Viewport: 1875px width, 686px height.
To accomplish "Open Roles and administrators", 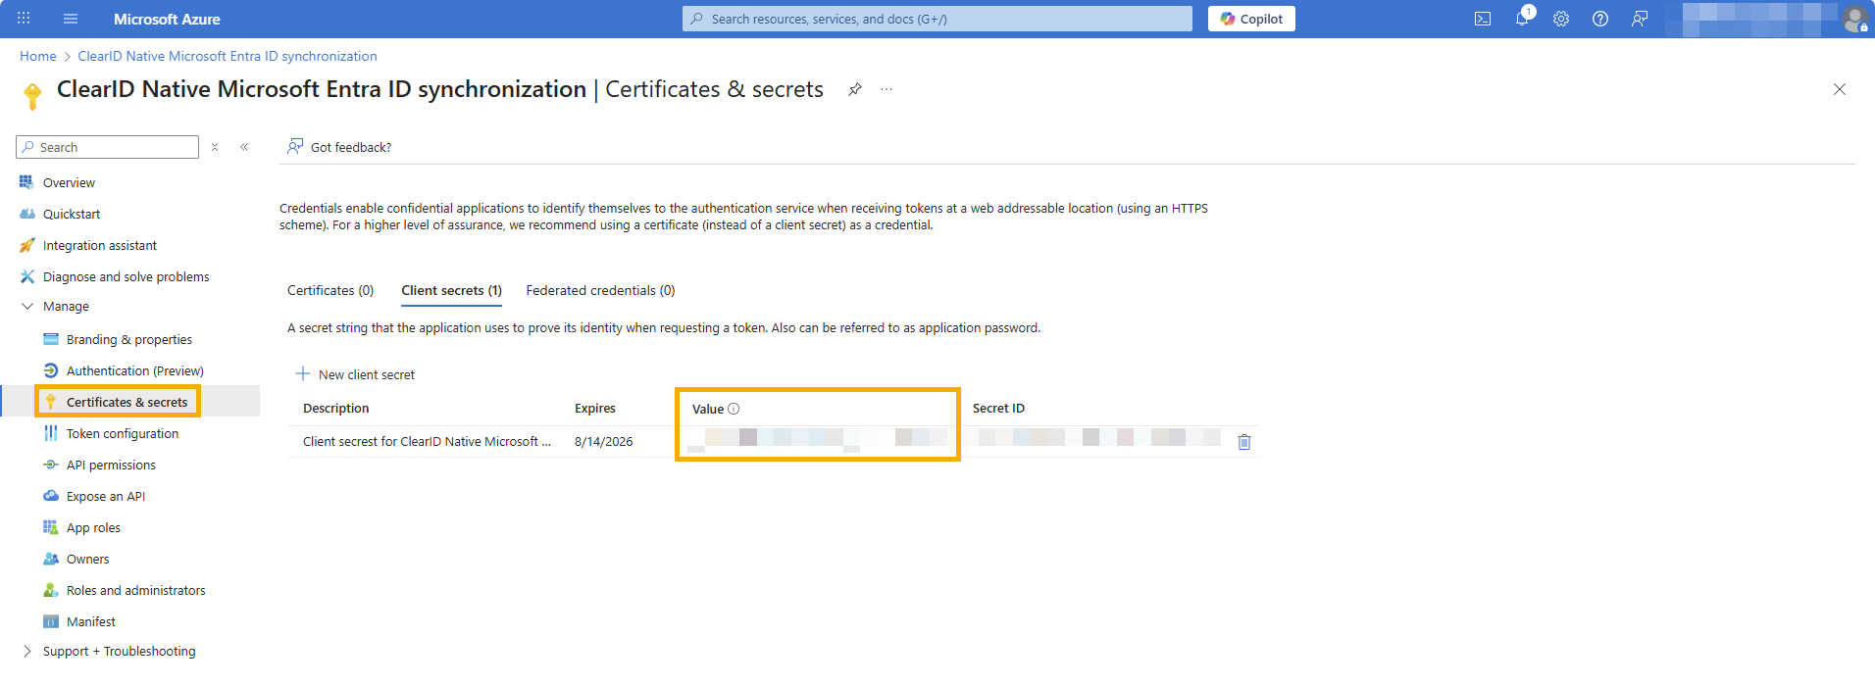I will pyautogui.click(x=136, y=590).
